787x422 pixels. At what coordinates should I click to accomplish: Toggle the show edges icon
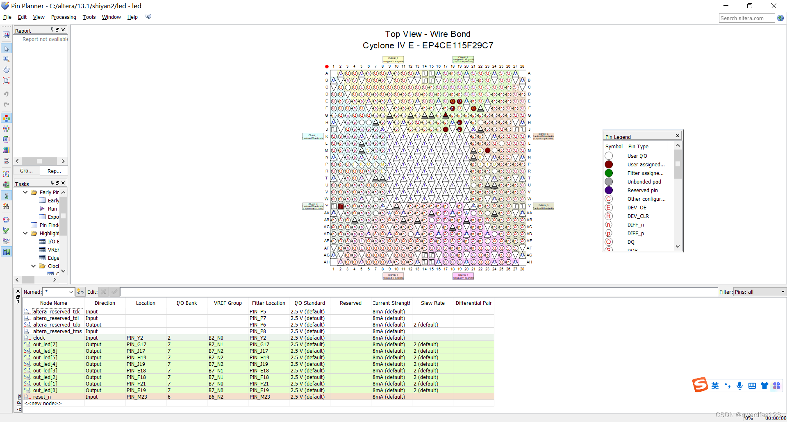pyautogui.click(x=6, y=140)
